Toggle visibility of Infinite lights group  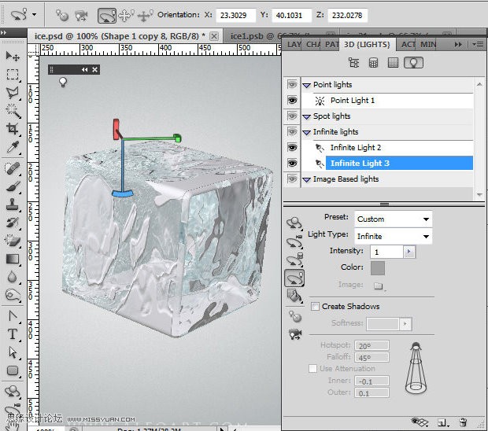pos(292,132)
